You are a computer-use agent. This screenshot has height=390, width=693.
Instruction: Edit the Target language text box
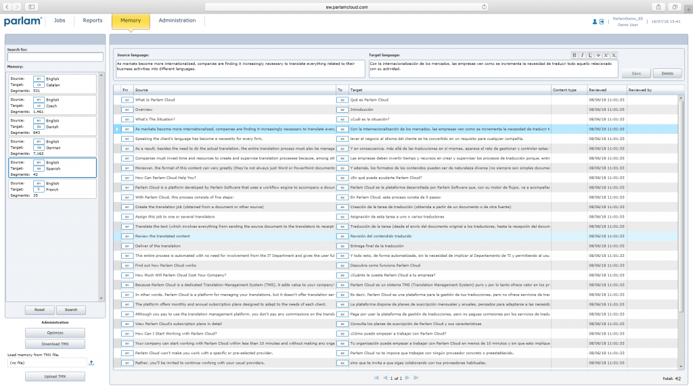[493, 68]
